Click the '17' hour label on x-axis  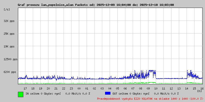click(x=25, y=88)
